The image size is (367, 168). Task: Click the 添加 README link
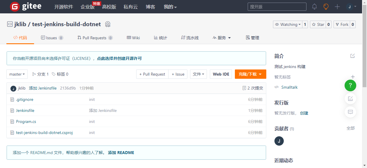pyautogui.click(x=121, y=153)
